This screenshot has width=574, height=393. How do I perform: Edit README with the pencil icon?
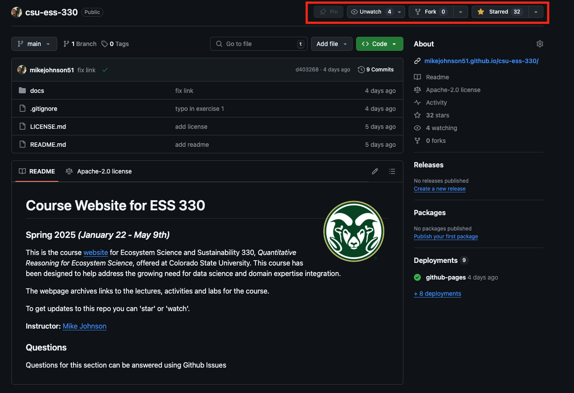pyautogui.click(x=375, y=171)
